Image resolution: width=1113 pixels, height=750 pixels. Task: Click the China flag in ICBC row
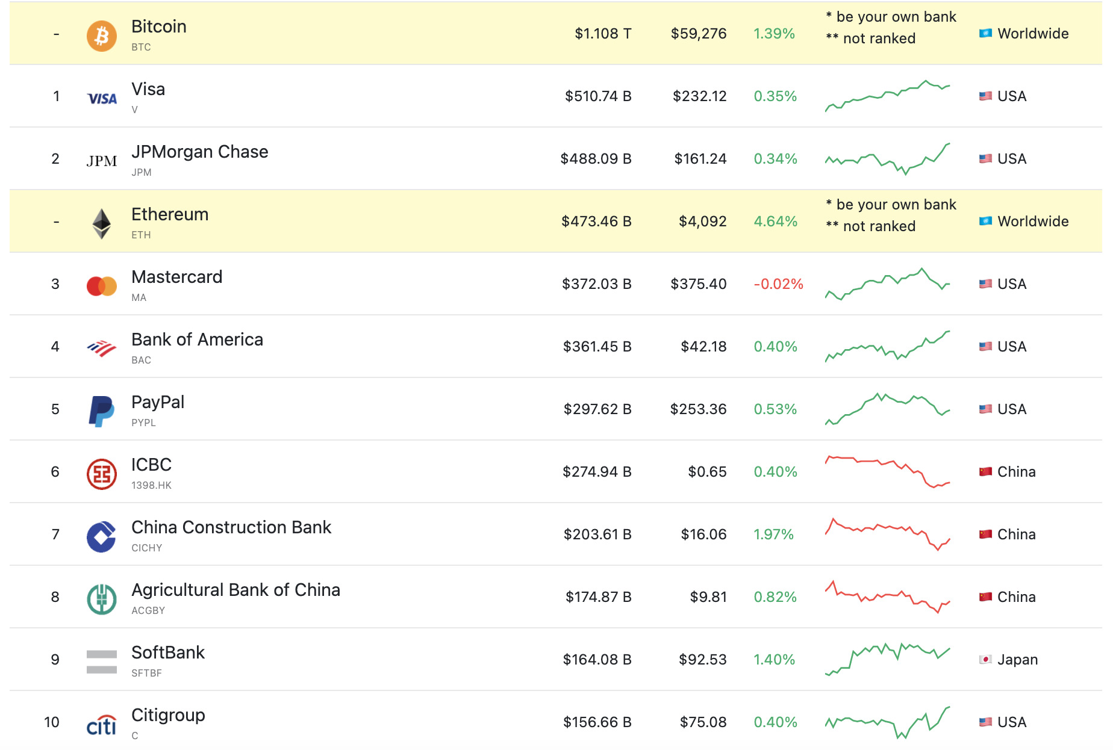pyautogui.click(x=985, y=471)
